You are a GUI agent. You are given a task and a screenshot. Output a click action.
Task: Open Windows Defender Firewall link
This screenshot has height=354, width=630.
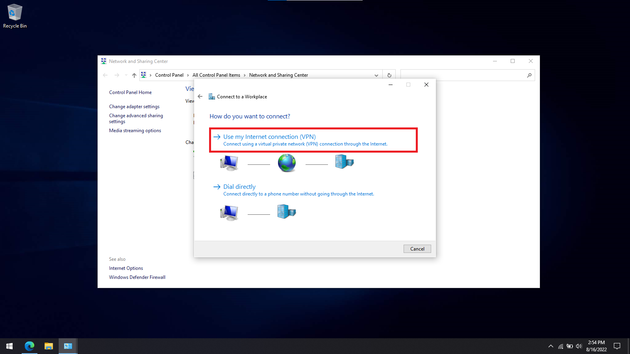[137, 277]
